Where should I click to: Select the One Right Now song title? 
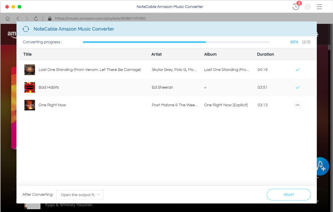tap(52, 105)
